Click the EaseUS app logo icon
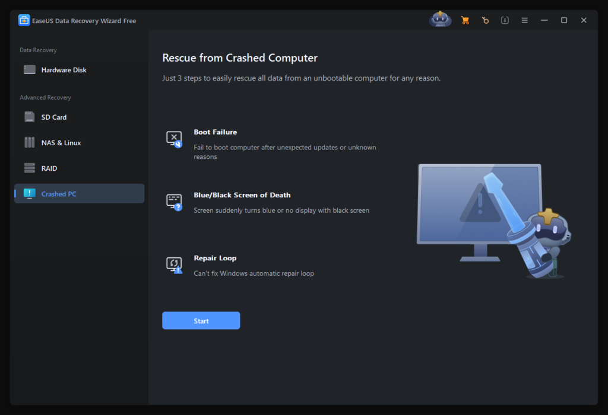 (24, 20)
